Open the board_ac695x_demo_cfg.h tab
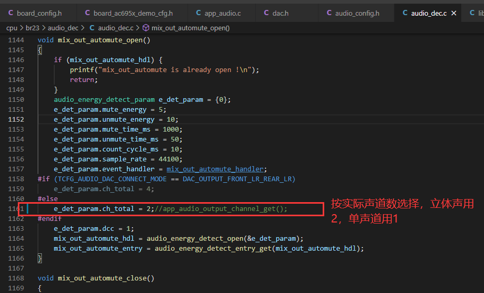Image resolution: width=484 pixels, height=293 pixels. click(133, 13)
